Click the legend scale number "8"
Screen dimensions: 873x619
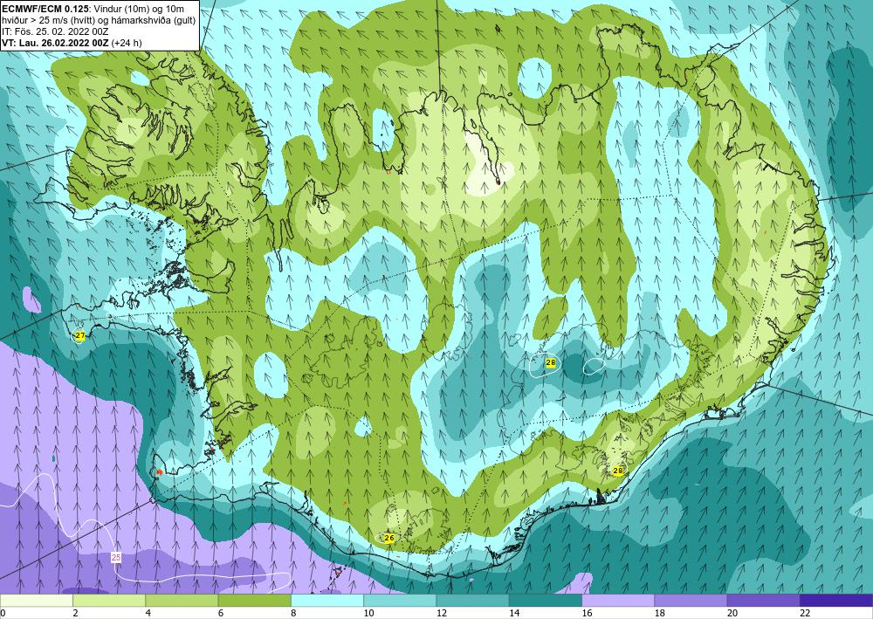292,613
